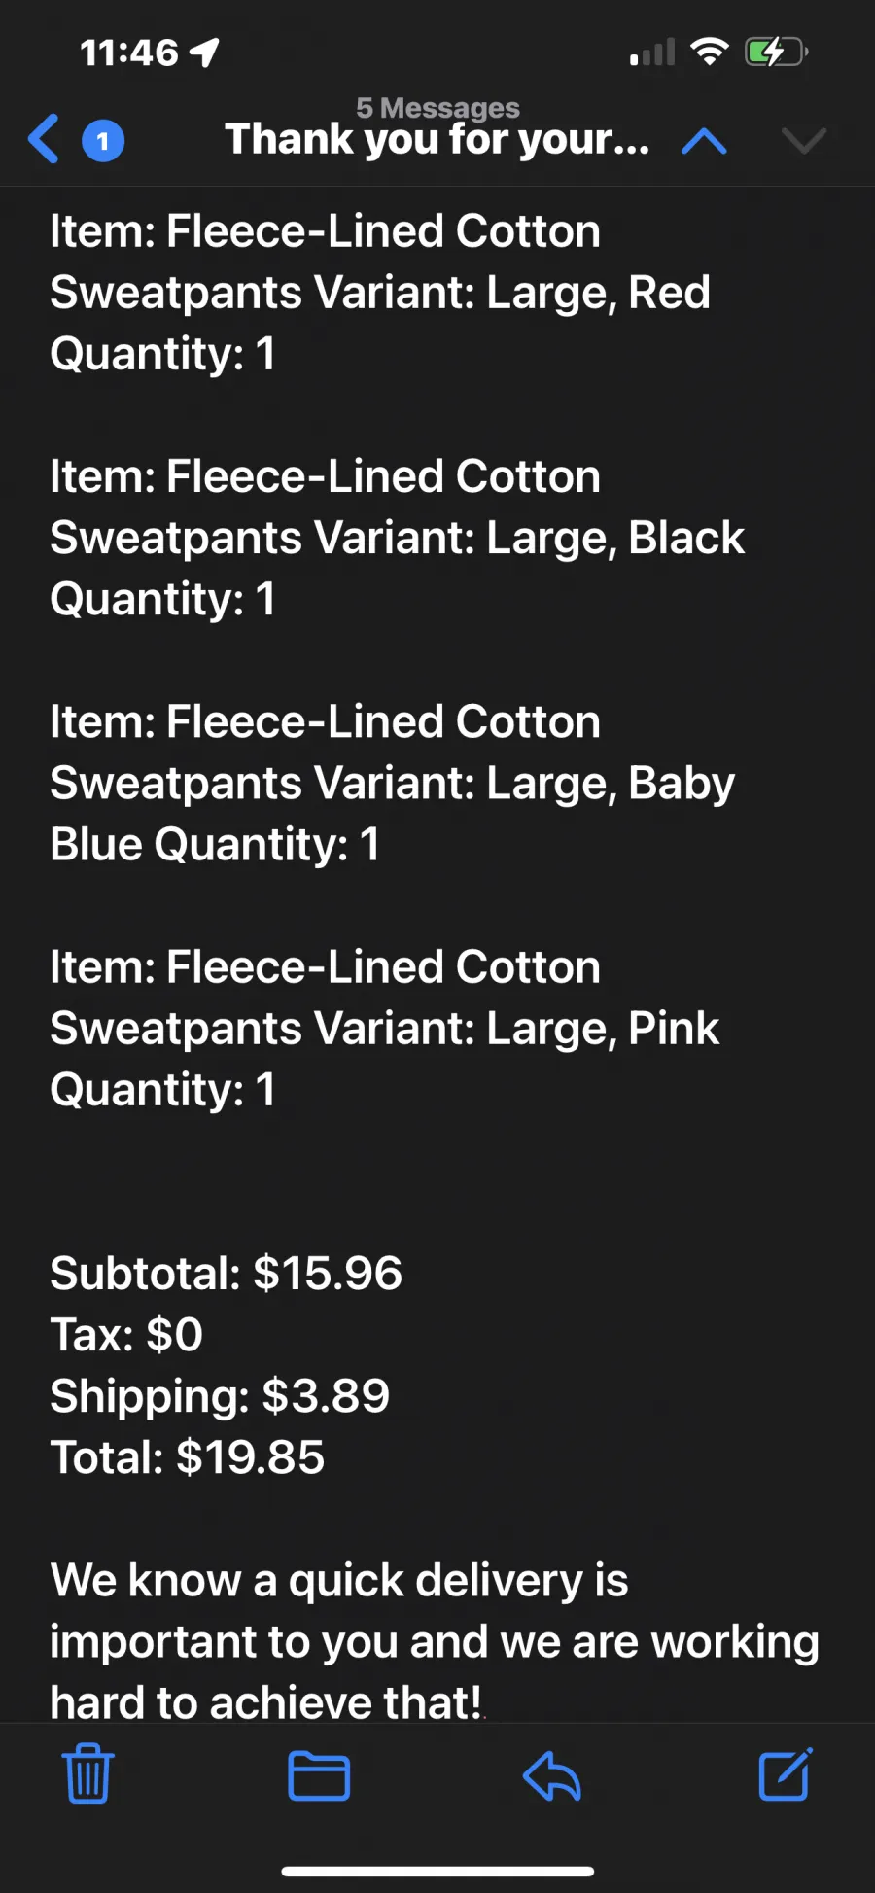Tap the cellular signal bars

[652, 53]
